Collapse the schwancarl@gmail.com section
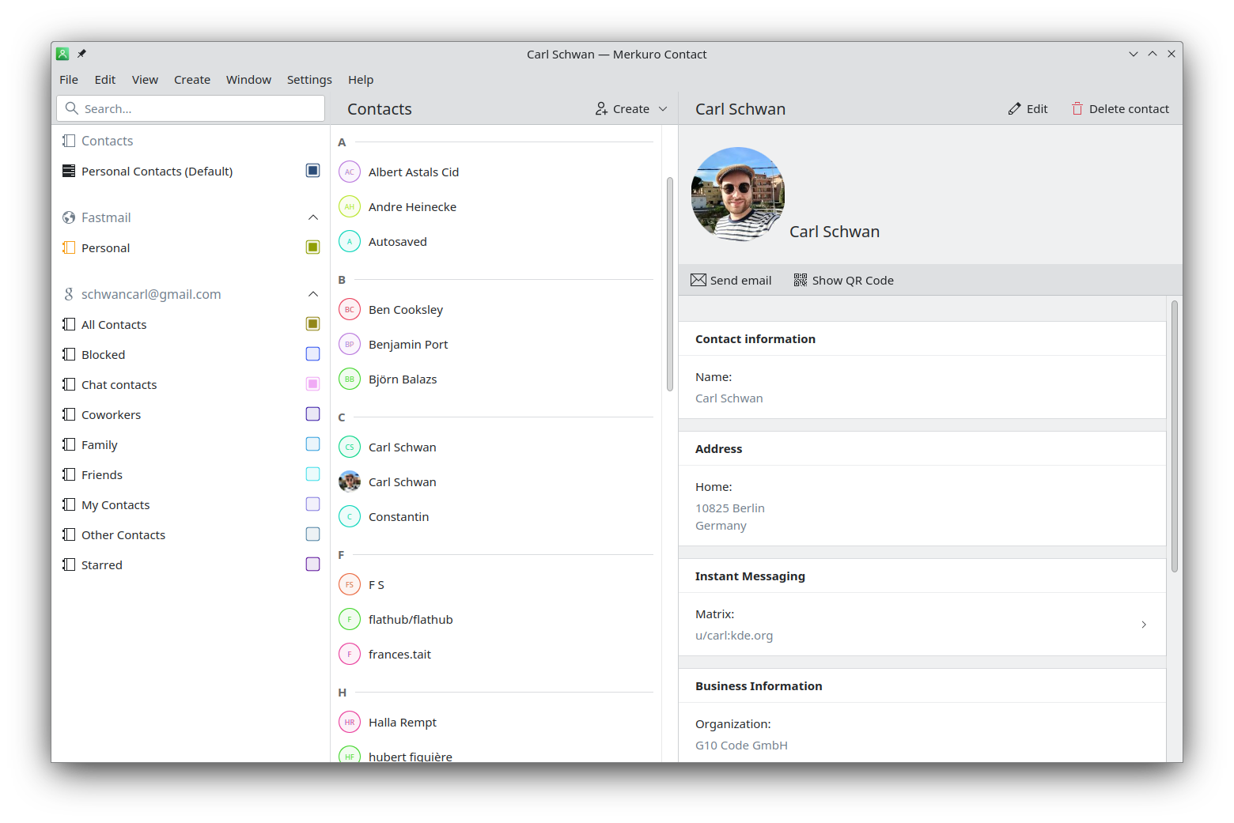 click(312, 293)
